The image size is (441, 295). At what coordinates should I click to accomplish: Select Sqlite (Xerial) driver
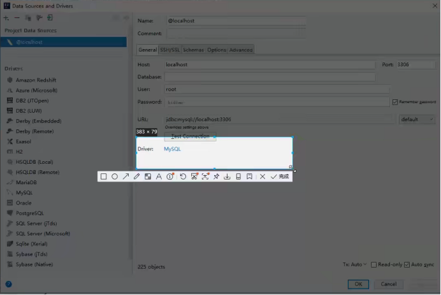(31, 244)
